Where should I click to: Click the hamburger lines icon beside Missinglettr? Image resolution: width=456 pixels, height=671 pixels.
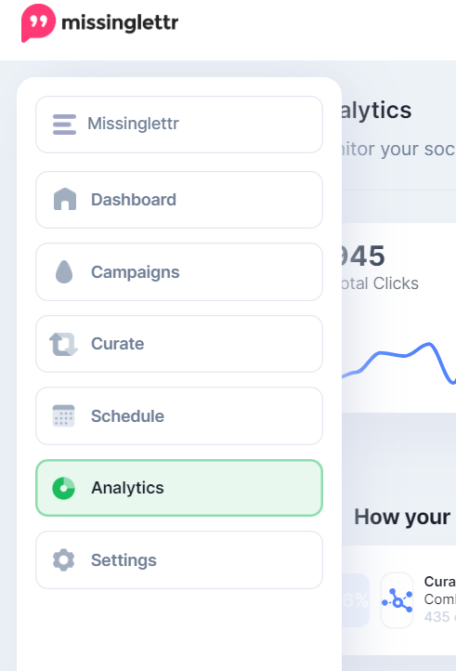[x=65, y=125]
